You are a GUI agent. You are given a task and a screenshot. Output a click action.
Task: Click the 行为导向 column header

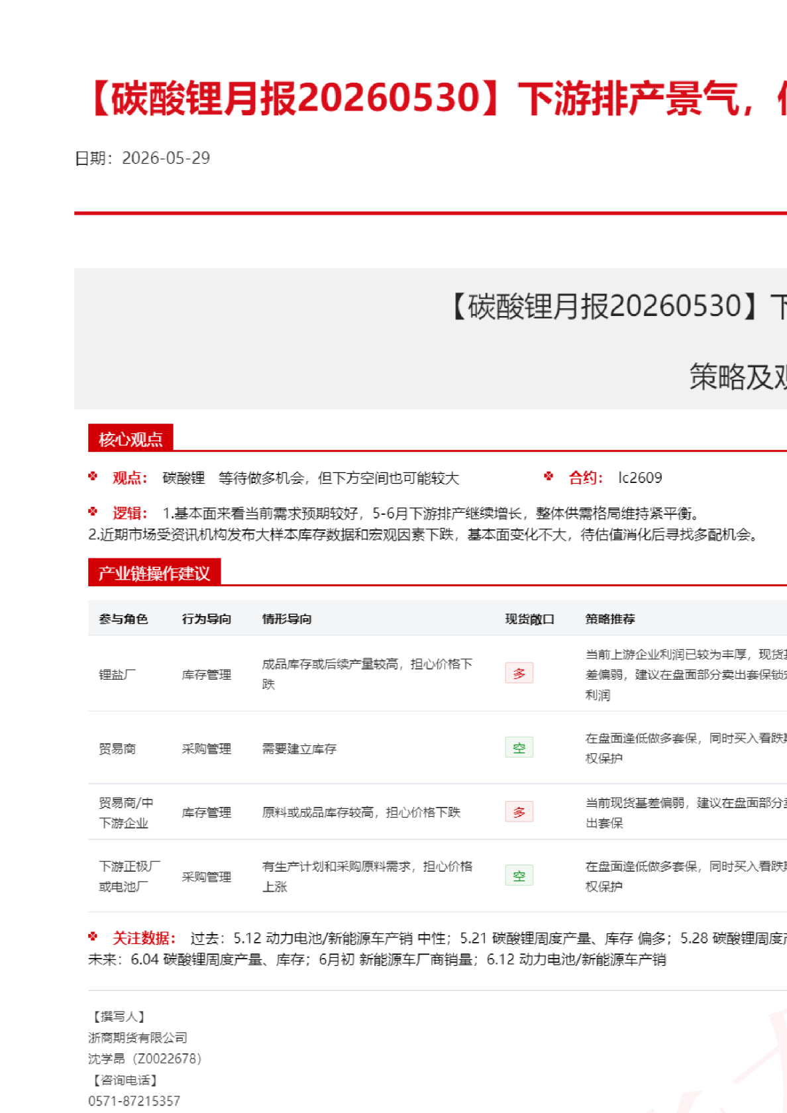click(x=207, y=619)
